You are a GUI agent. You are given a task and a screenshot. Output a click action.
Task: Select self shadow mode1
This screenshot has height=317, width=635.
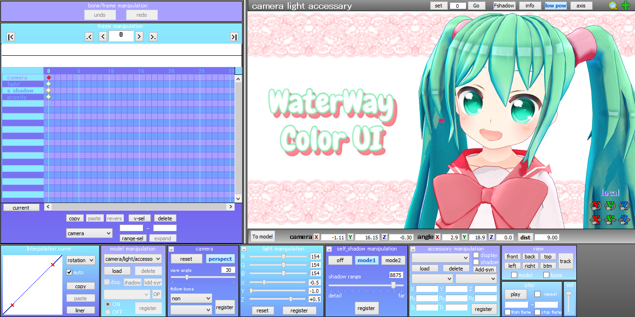(x=366, y=260)
